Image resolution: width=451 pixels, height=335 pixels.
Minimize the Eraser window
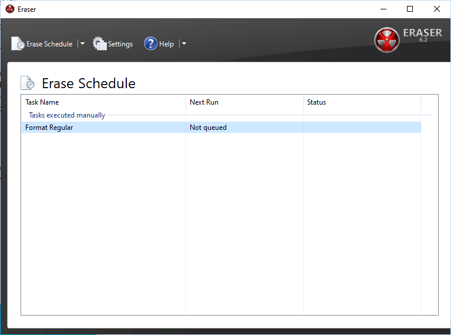(383, 9)
